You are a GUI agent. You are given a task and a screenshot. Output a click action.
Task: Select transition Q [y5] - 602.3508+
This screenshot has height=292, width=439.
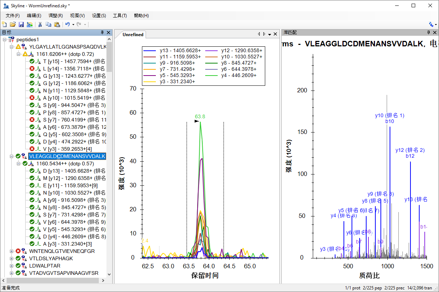tap(74, 134)
